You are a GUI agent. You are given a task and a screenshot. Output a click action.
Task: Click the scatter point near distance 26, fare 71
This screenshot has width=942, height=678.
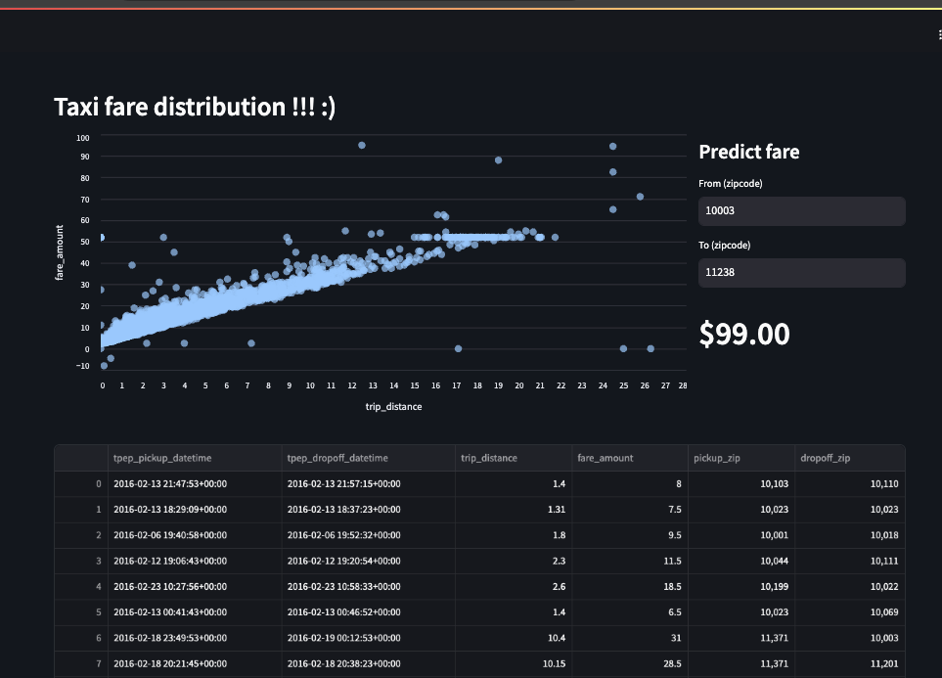(x=640, y=198)
